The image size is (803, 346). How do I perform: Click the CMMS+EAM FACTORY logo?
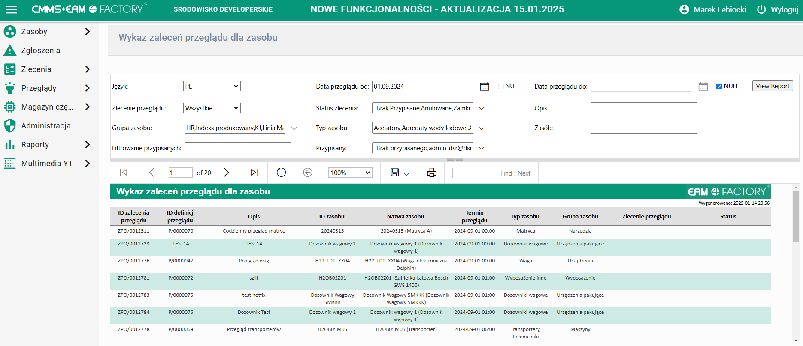pyautogui.click(x=89, y=9)
